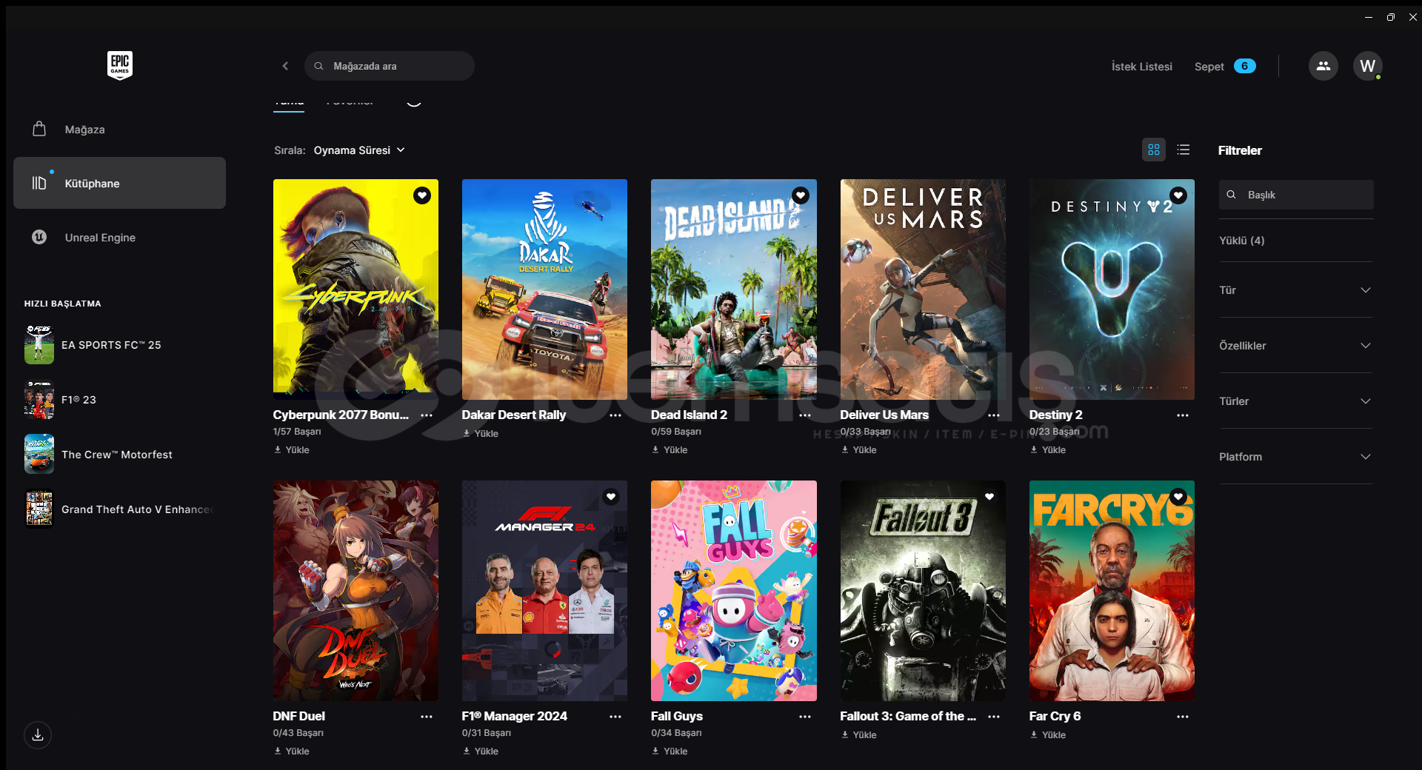Click 0/59 Başarı under Dead Island 2
This screenshot has height=770, width=1422.
click(x=676, y=432)
